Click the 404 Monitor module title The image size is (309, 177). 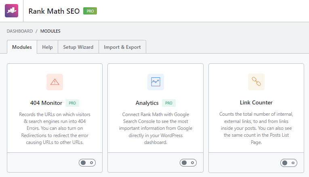pos(46,103)
